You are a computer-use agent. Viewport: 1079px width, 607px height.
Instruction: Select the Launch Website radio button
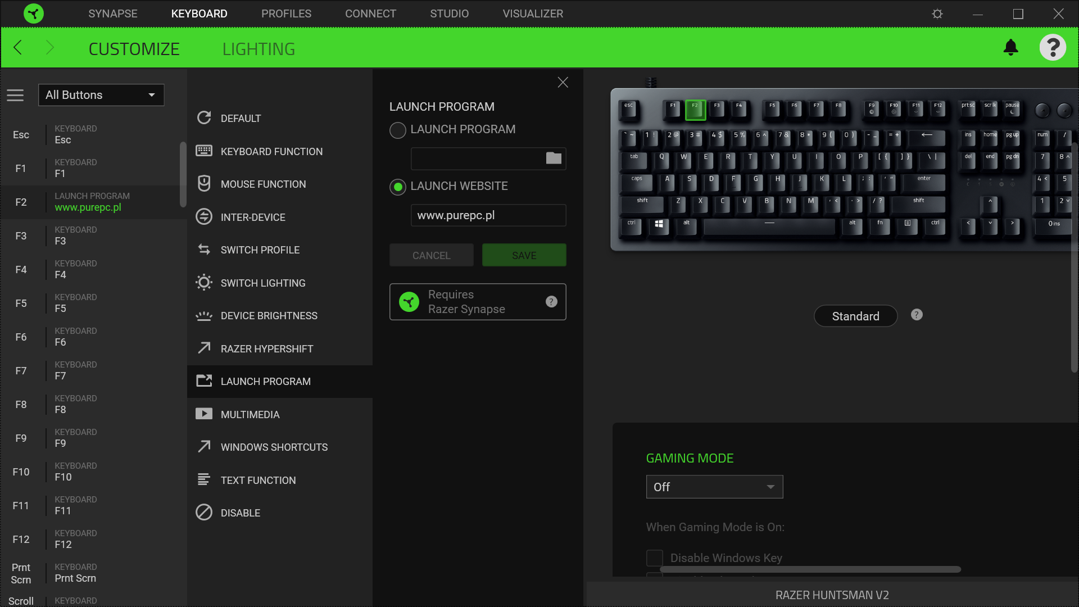[398, 187]
